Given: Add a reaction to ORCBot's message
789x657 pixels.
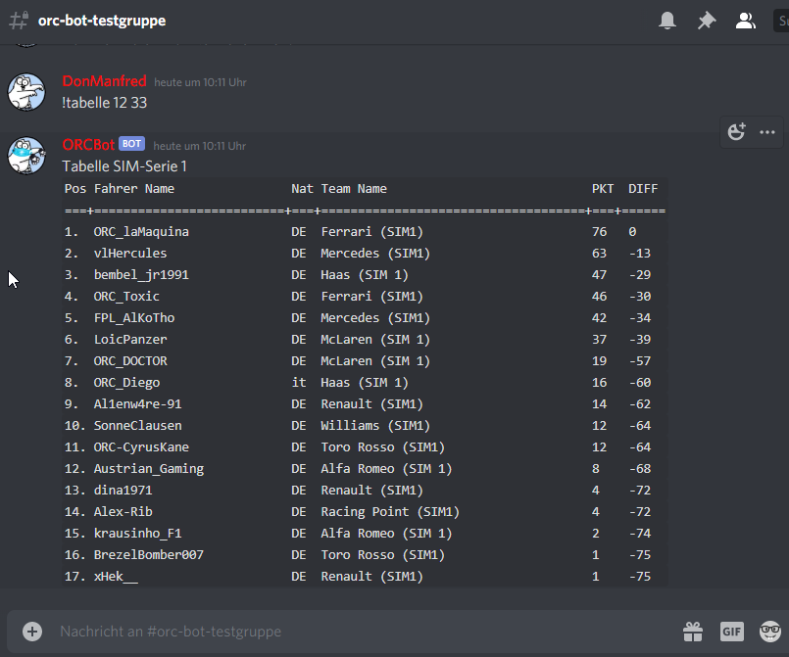Looking at the screenshot, I should [x=737, y=132].
